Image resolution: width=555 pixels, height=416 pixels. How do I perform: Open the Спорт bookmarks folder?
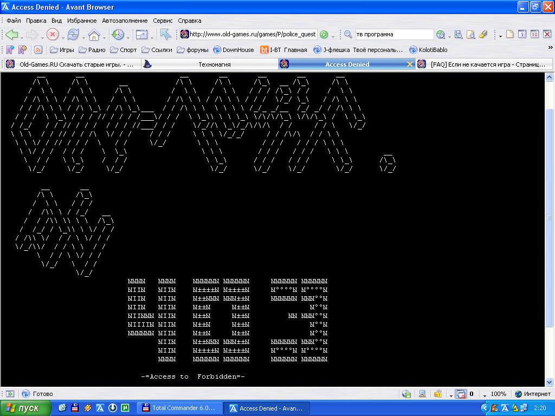coord(123,50)
